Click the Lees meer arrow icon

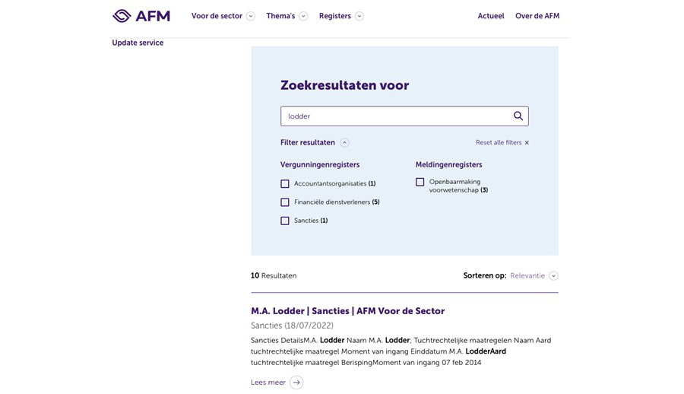296,383
